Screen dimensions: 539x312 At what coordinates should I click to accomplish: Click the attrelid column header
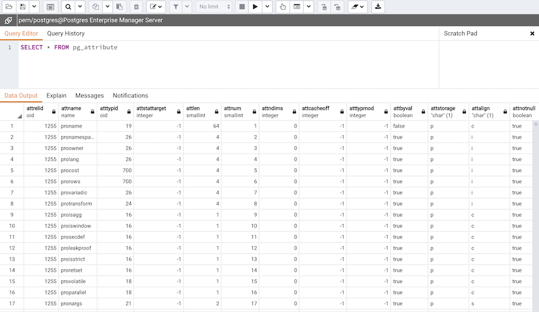42,111
